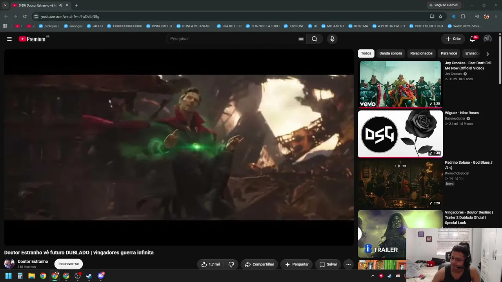Screen dimensions: 502x282
Task: Show more filter chips with the arrow
Action: pos(487,54)
